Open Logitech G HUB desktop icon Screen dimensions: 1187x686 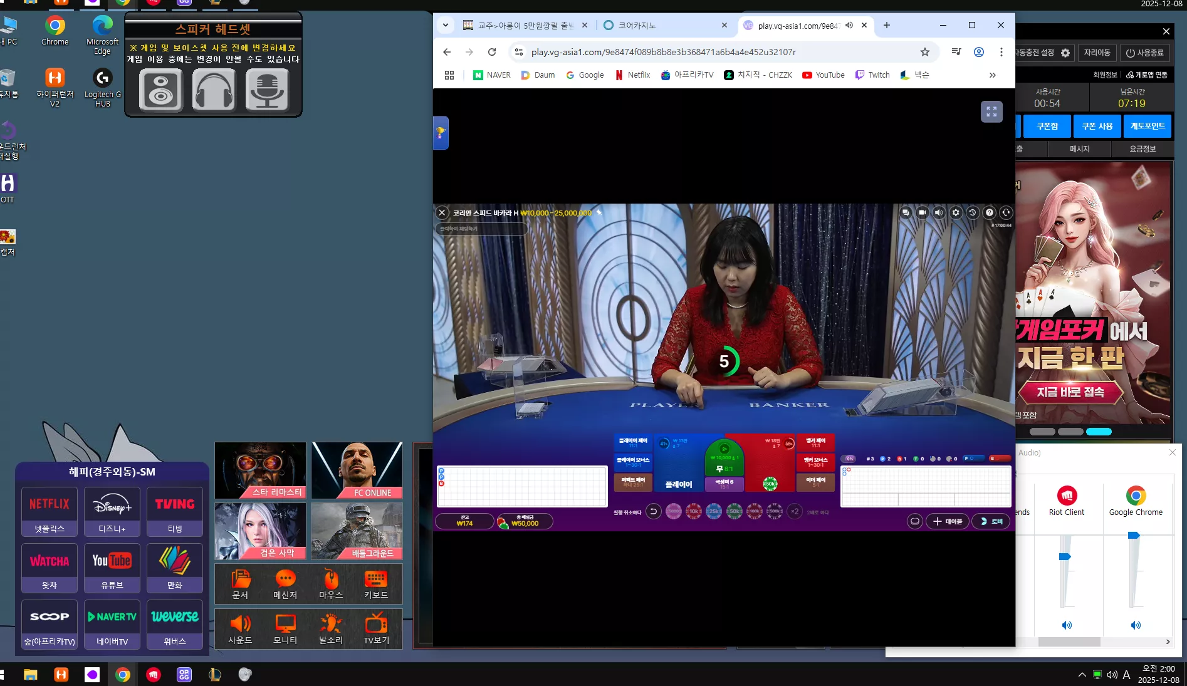click(102, 88)
